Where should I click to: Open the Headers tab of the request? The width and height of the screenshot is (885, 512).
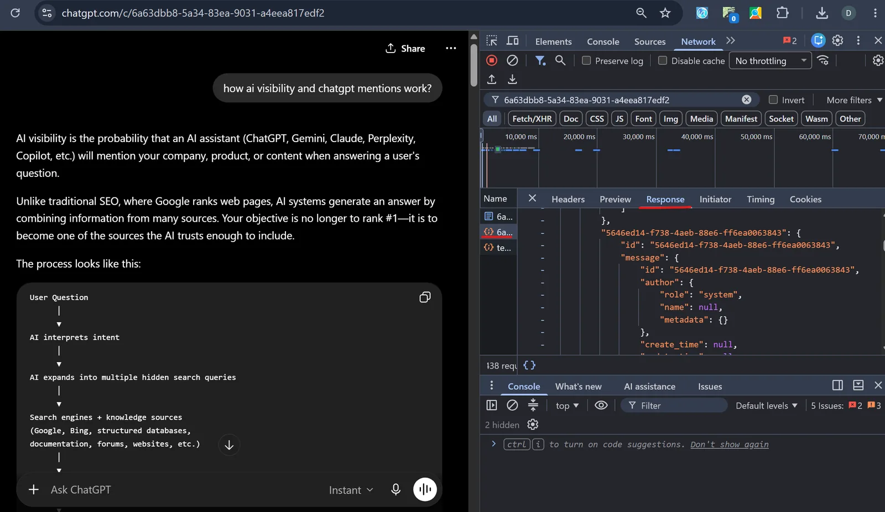[568, 199]
